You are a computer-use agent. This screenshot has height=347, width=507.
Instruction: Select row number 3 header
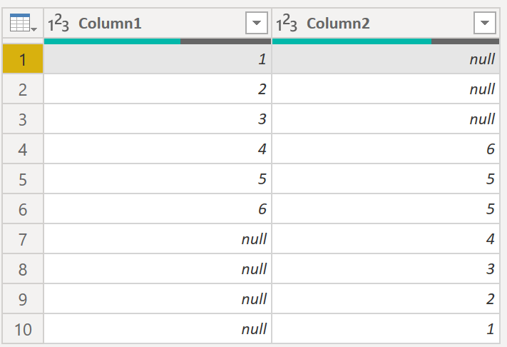click(x=23, y=119)
